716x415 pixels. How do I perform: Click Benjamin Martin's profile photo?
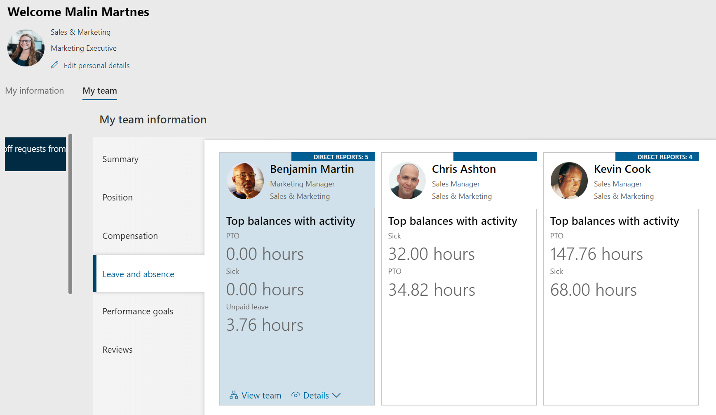[x=245, y=181]
